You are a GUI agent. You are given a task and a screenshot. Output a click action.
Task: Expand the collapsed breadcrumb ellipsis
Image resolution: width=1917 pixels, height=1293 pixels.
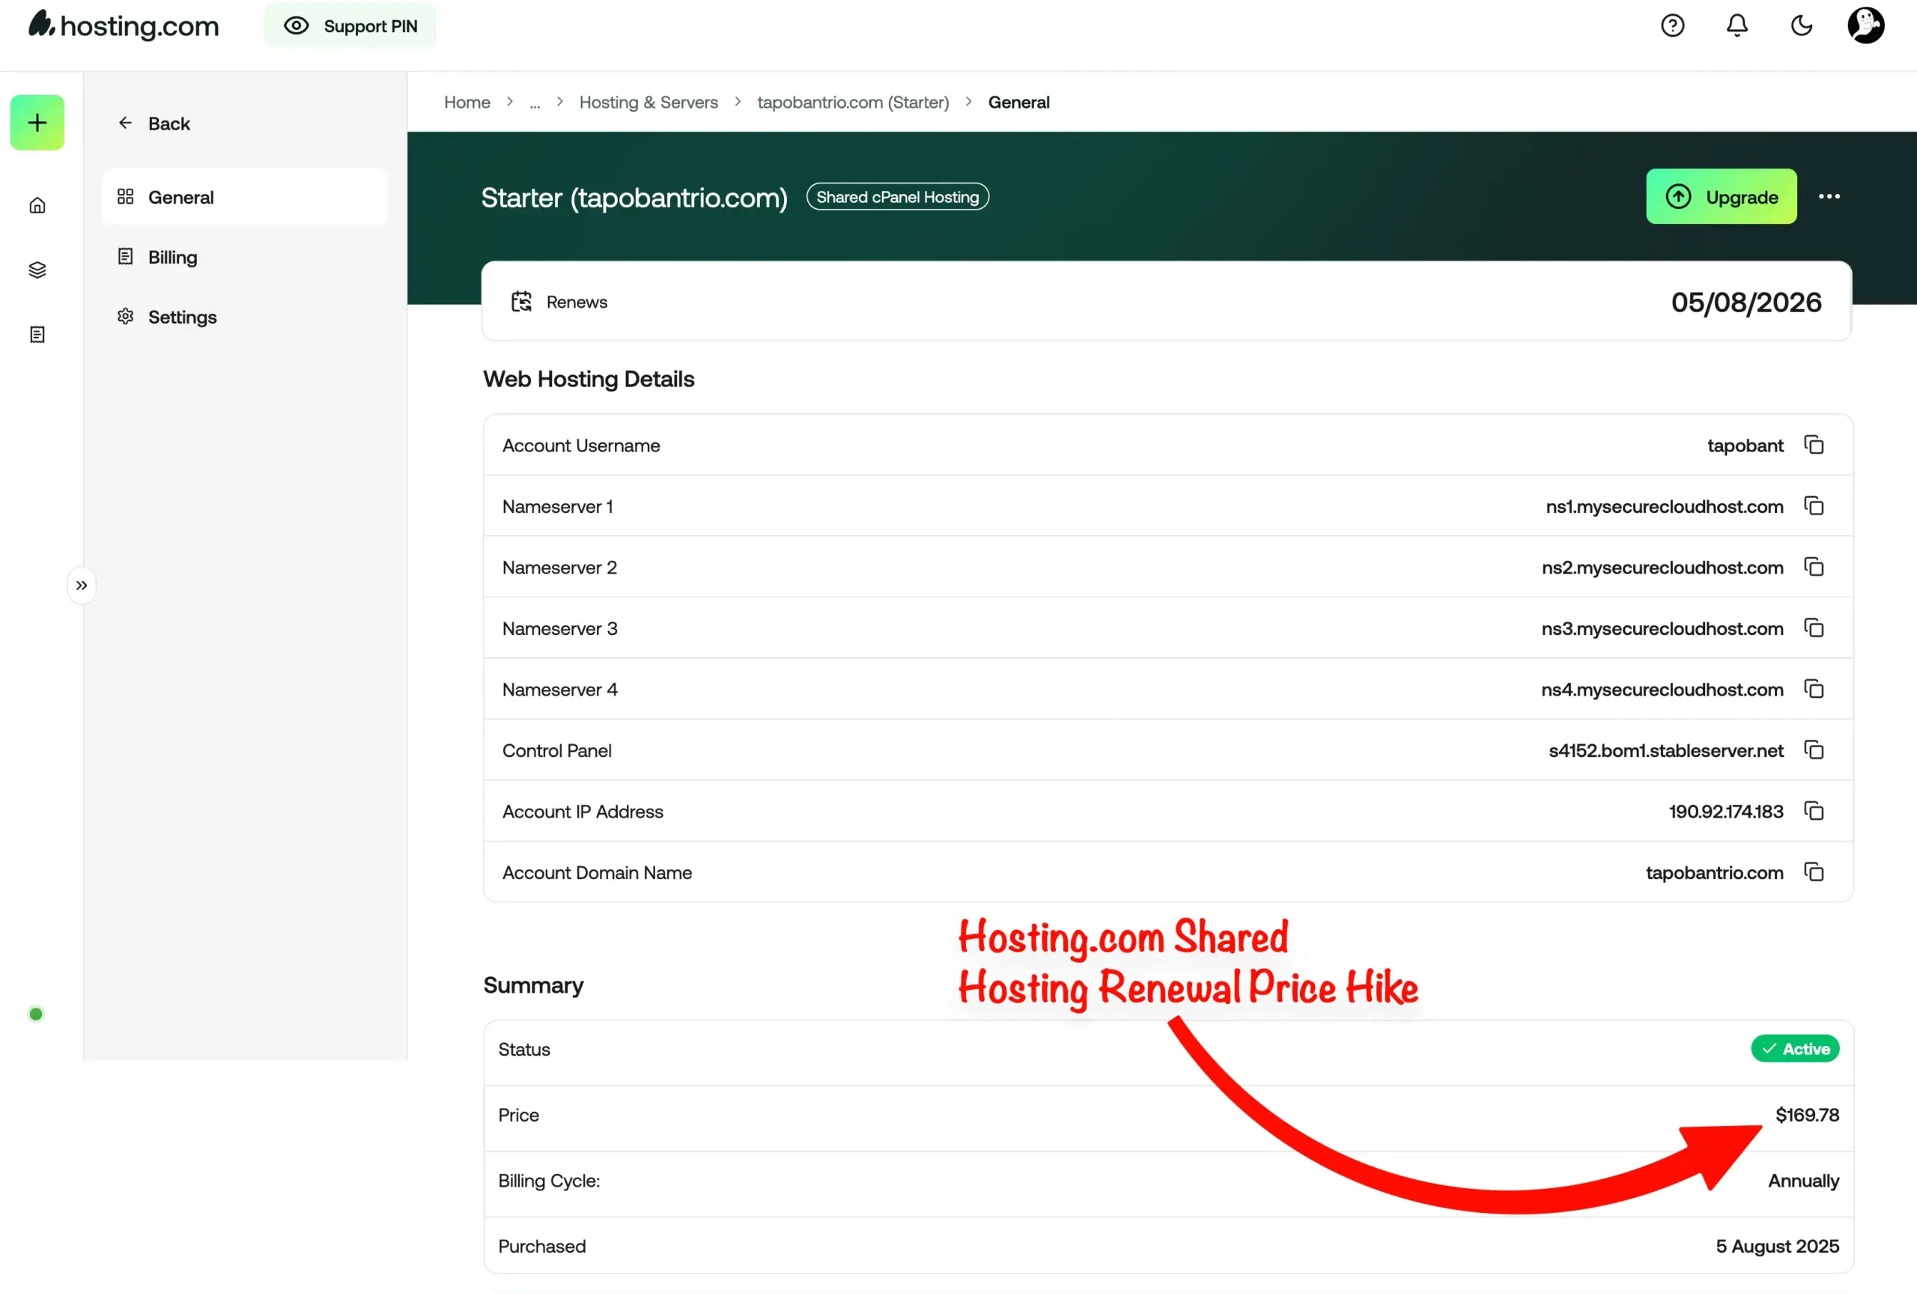[x=535, y=103]
